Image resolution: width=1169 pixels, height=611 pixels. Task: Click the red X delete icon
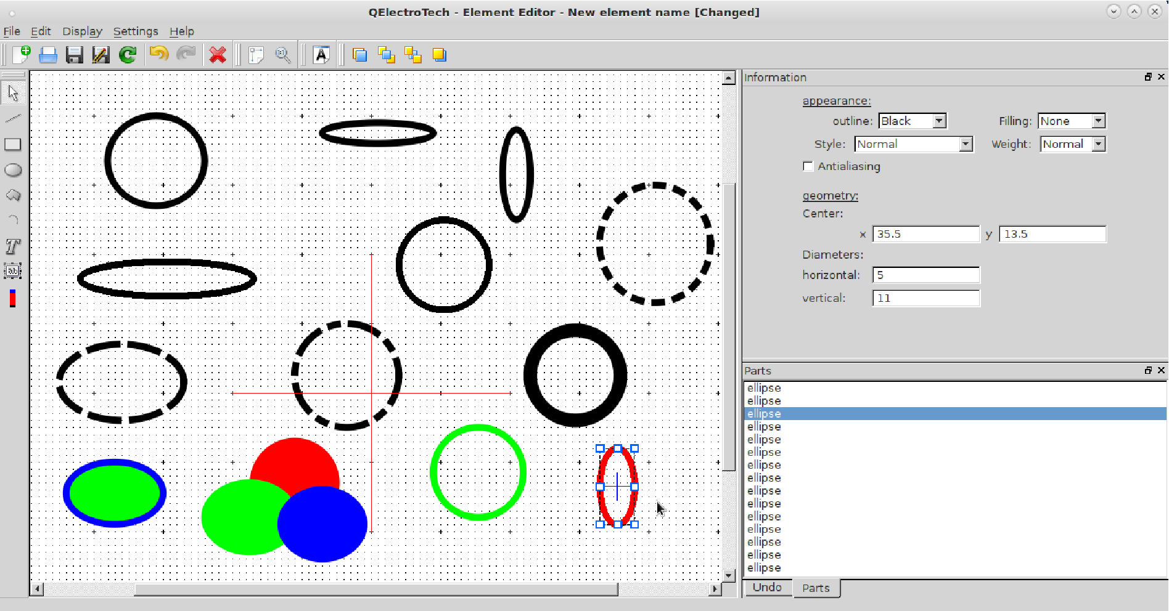tap(218, 55)
